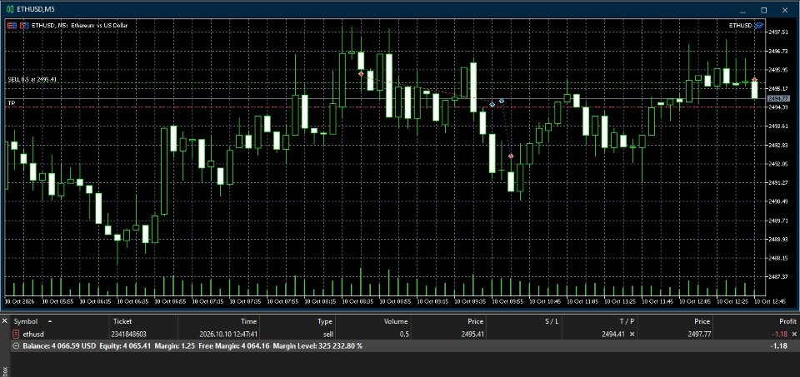Image resolution: width=800 pixels, height=377 pixels.
Task: Click the red sell arrow near 08:35
Action: click(x=361, y=74)
